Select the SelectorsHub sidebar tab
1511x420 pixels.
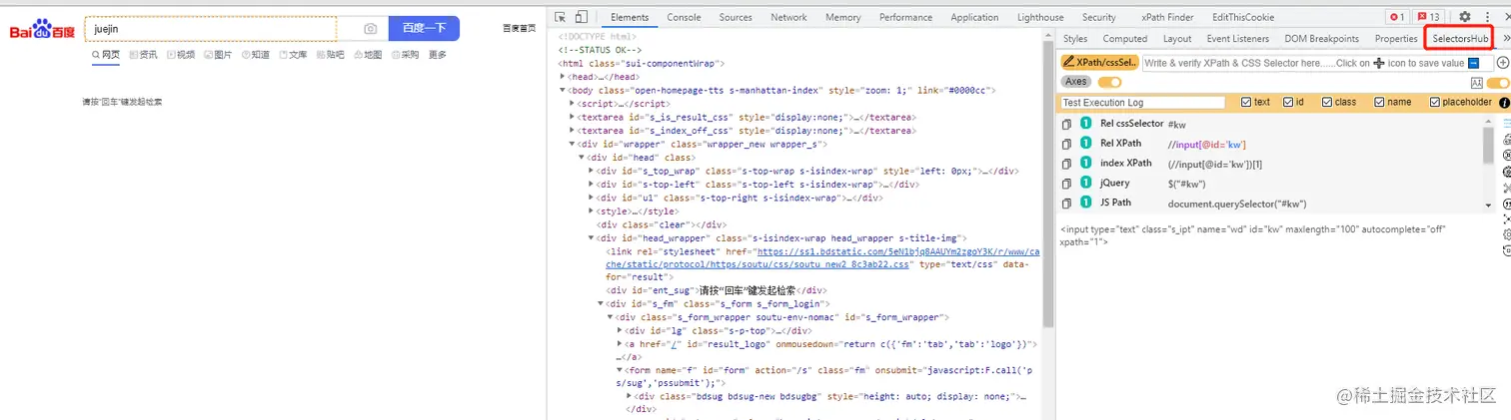click(1460, 39)
